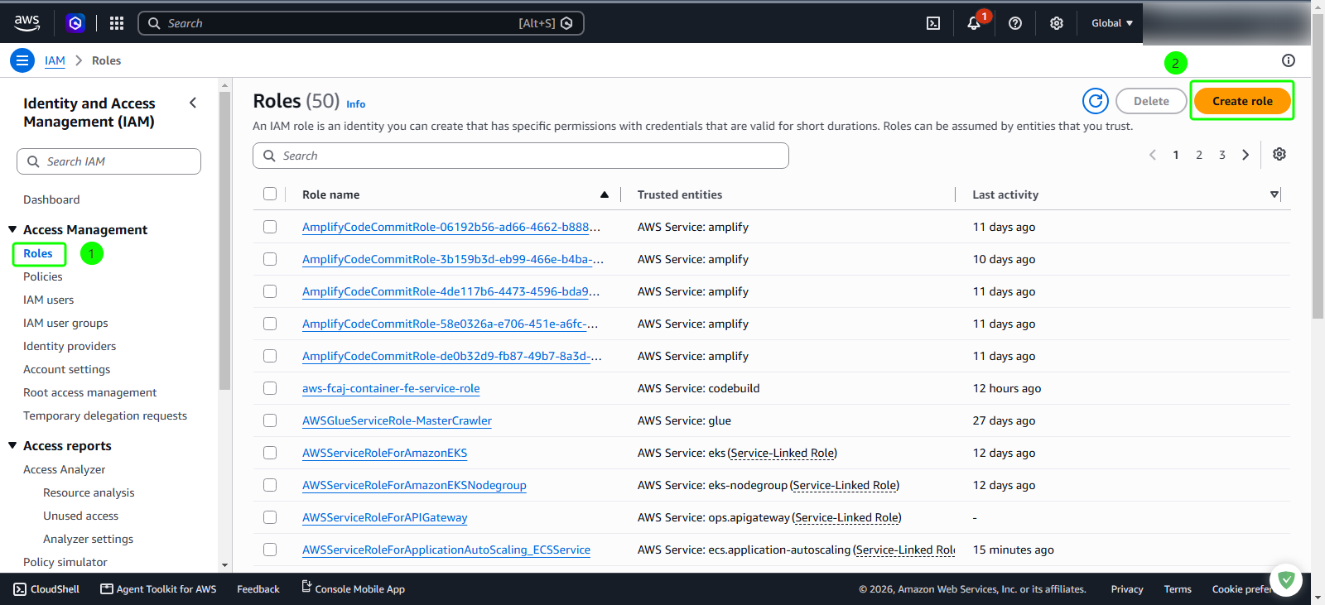Open Identity providers in sidebar
1325x605 pixels.
click(70, 346)
